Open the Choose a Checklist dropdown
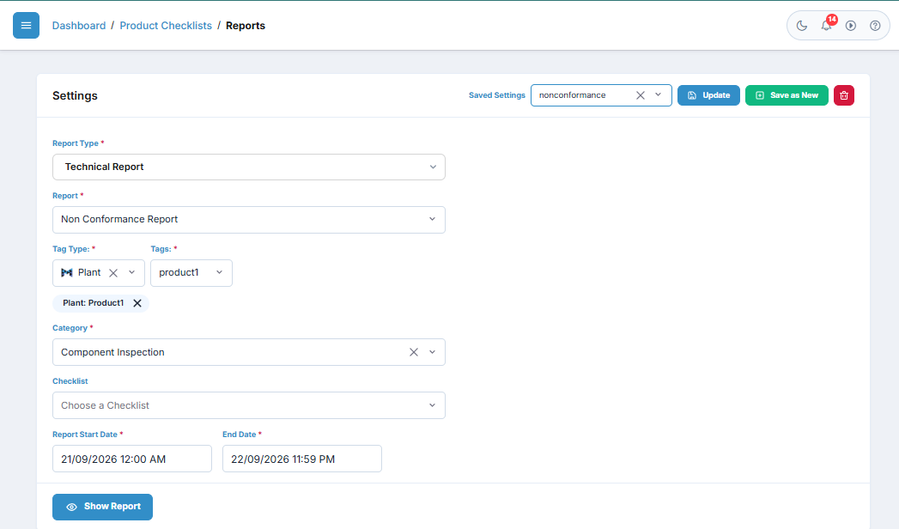This screenshot has width=899, height=529. coord(249,405)
